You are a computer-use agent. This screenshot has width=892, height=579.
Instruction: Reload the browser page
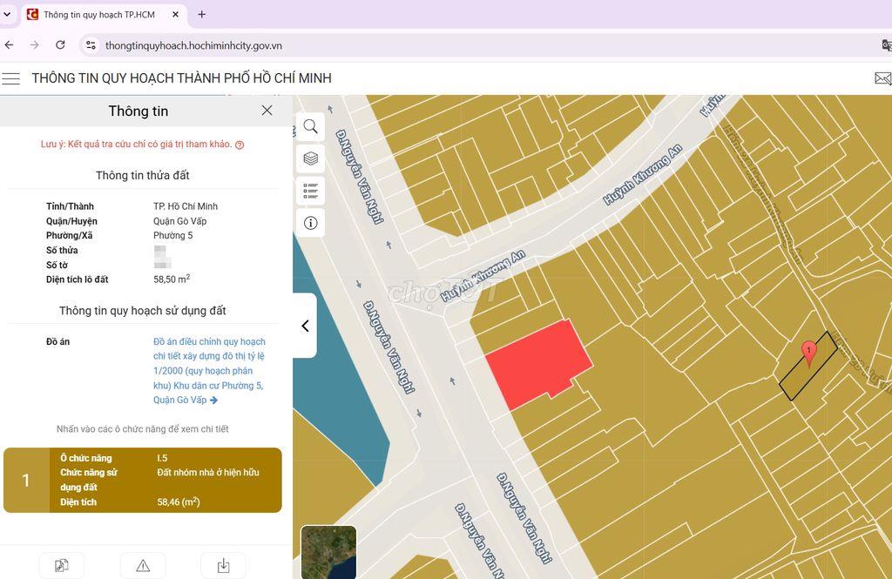click(60, 45)
